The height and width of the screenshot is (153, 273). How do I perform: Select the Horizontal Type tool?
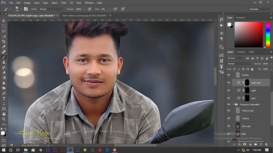[x=4, y=99]
